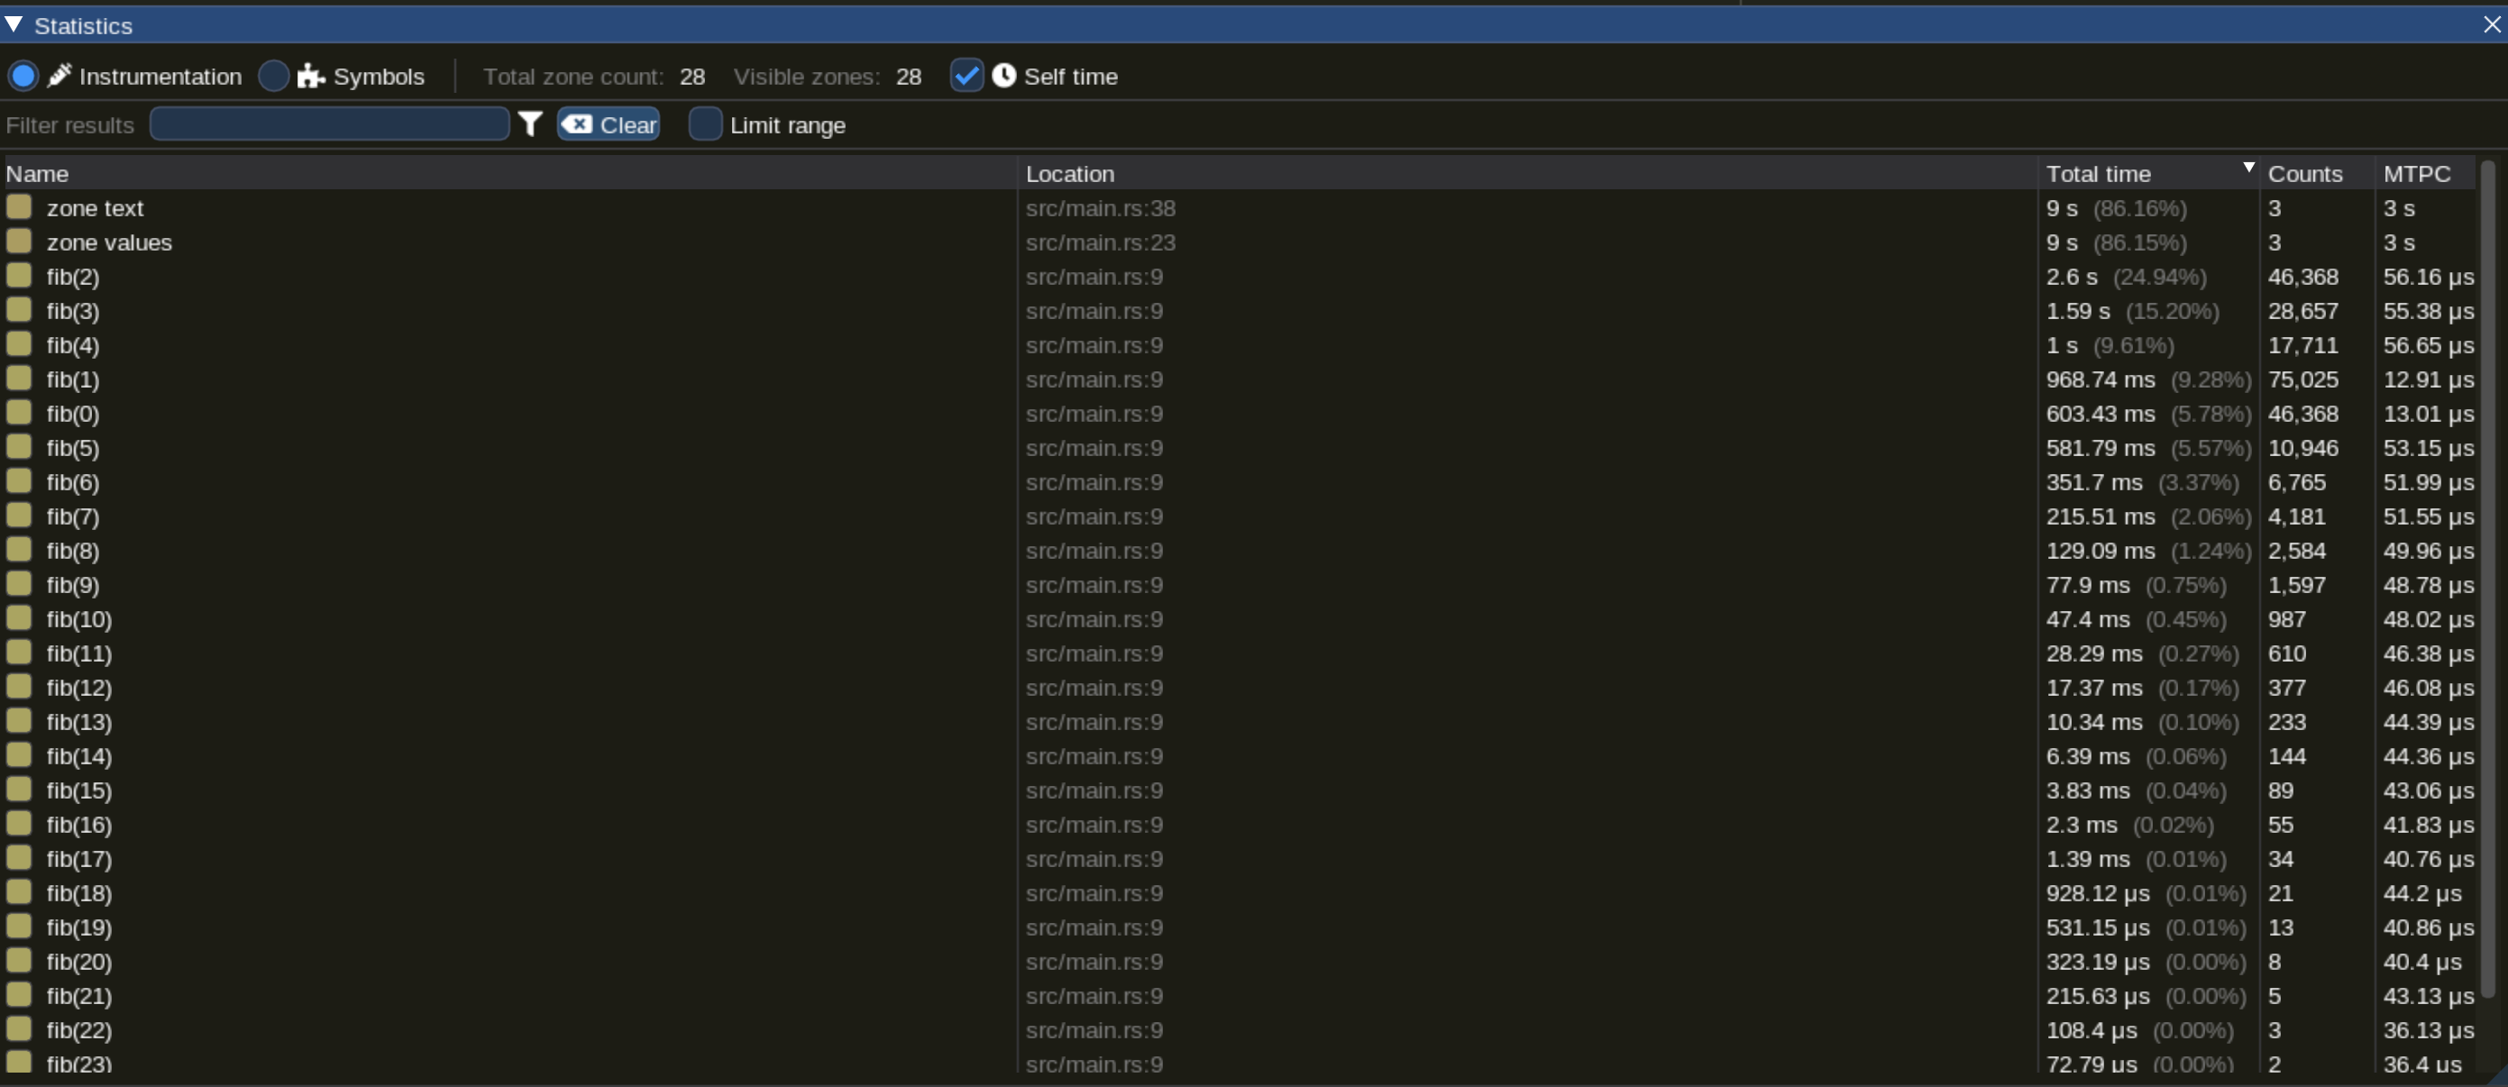Image resolution: width=2508 pixels, height=1087 pixels.
Task: Select the Symbols radio button
Action: 275,76
